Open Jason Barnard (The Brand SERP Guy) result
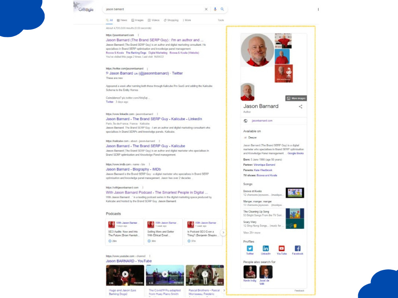The height and width of the screenshot is (298, 398). (154, 40)
